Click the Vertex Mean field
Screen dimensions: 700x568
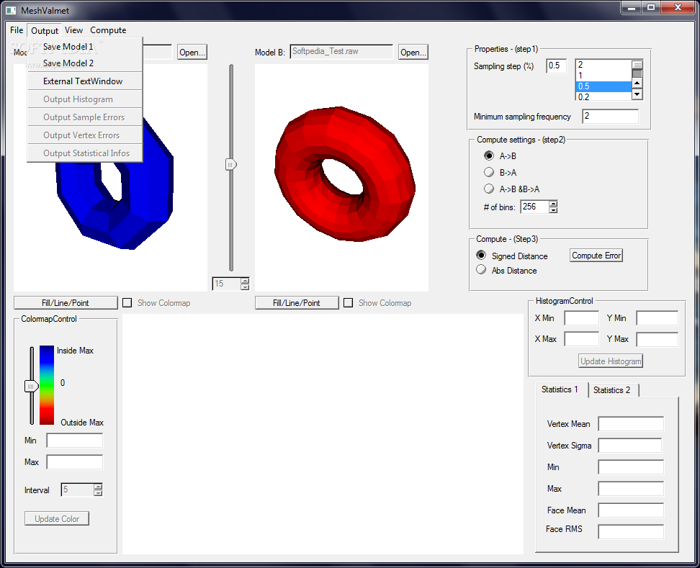631,424
